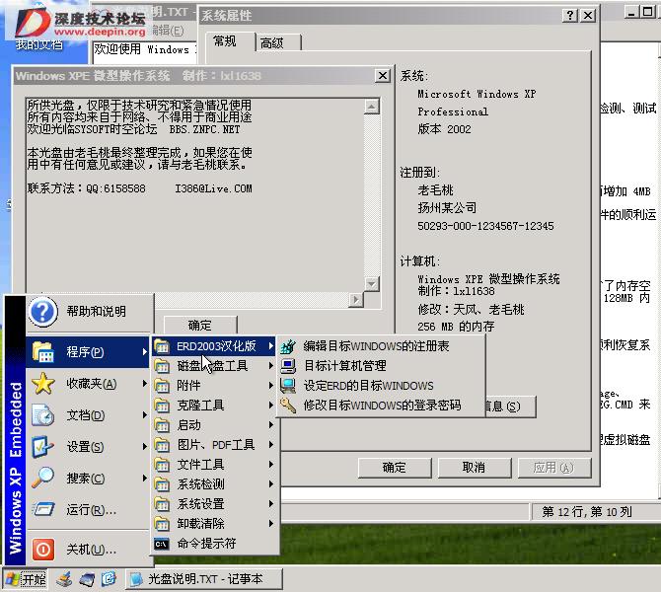Click the Search magnifier icon
Image resolution: width=661 pixels, height=592 pixels.
(43, 479)
